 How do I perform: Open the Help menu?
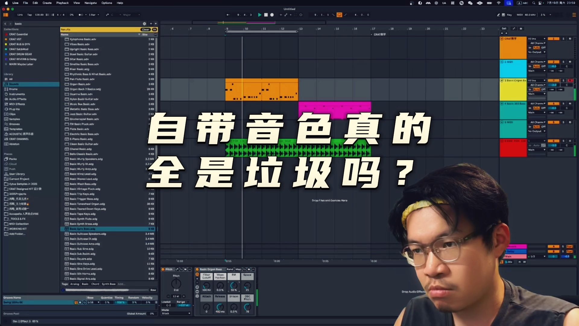tap(120, 3)
